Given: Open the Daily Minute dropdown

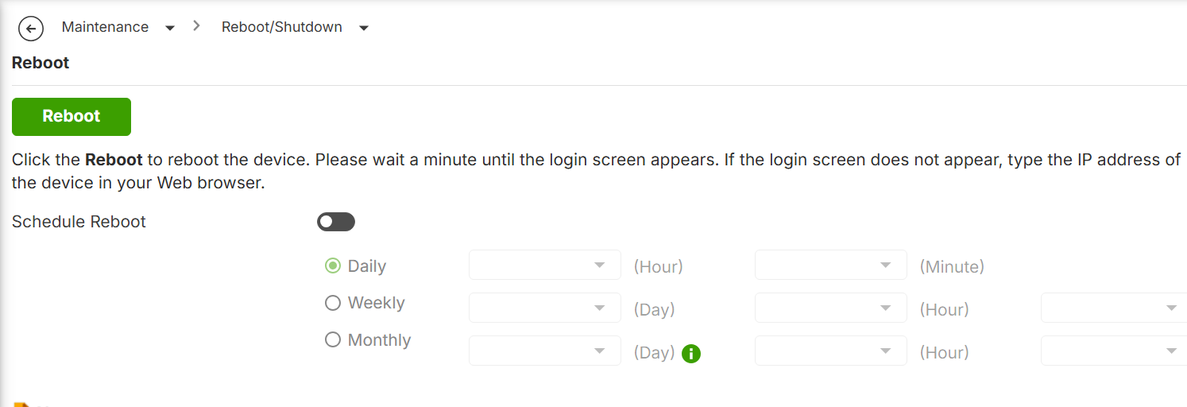Looking at the screenshot, I should point(831,265).
